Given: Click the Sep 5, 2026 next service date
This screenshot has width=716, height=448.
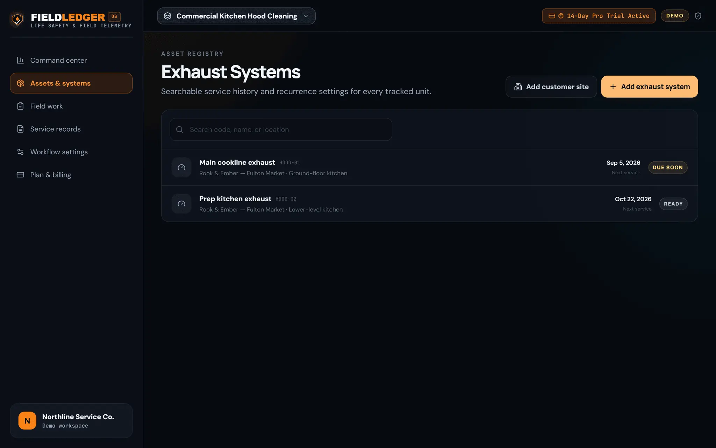Looking at the screenshot, I should (x=623, y=163).
